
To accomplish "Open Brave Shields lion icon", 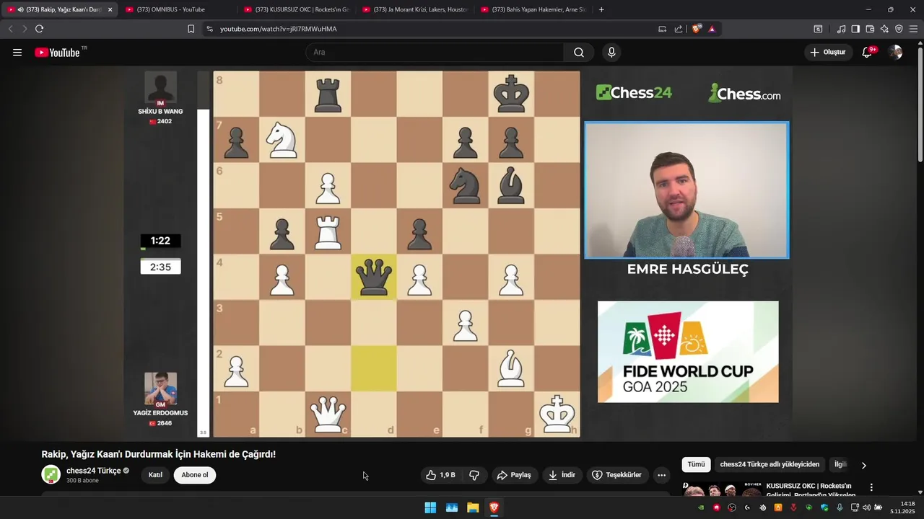I will 697,29.
